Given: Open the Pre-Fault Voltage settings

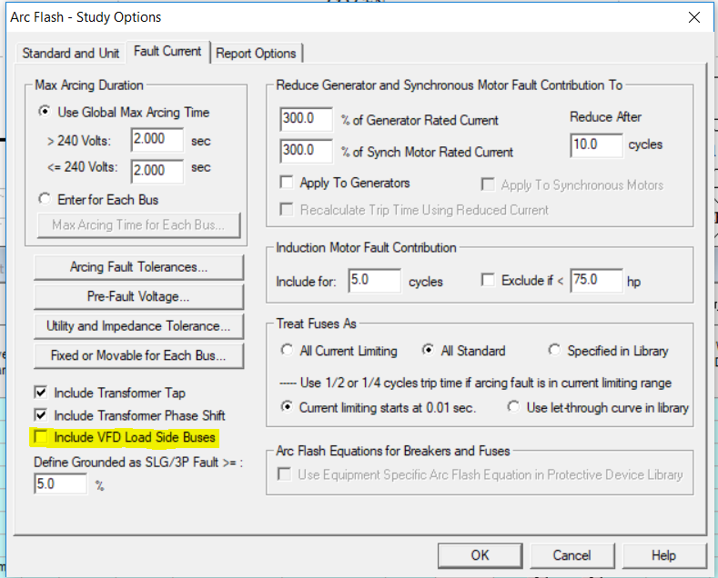Looking at the screenshot, I should (138, 296).
